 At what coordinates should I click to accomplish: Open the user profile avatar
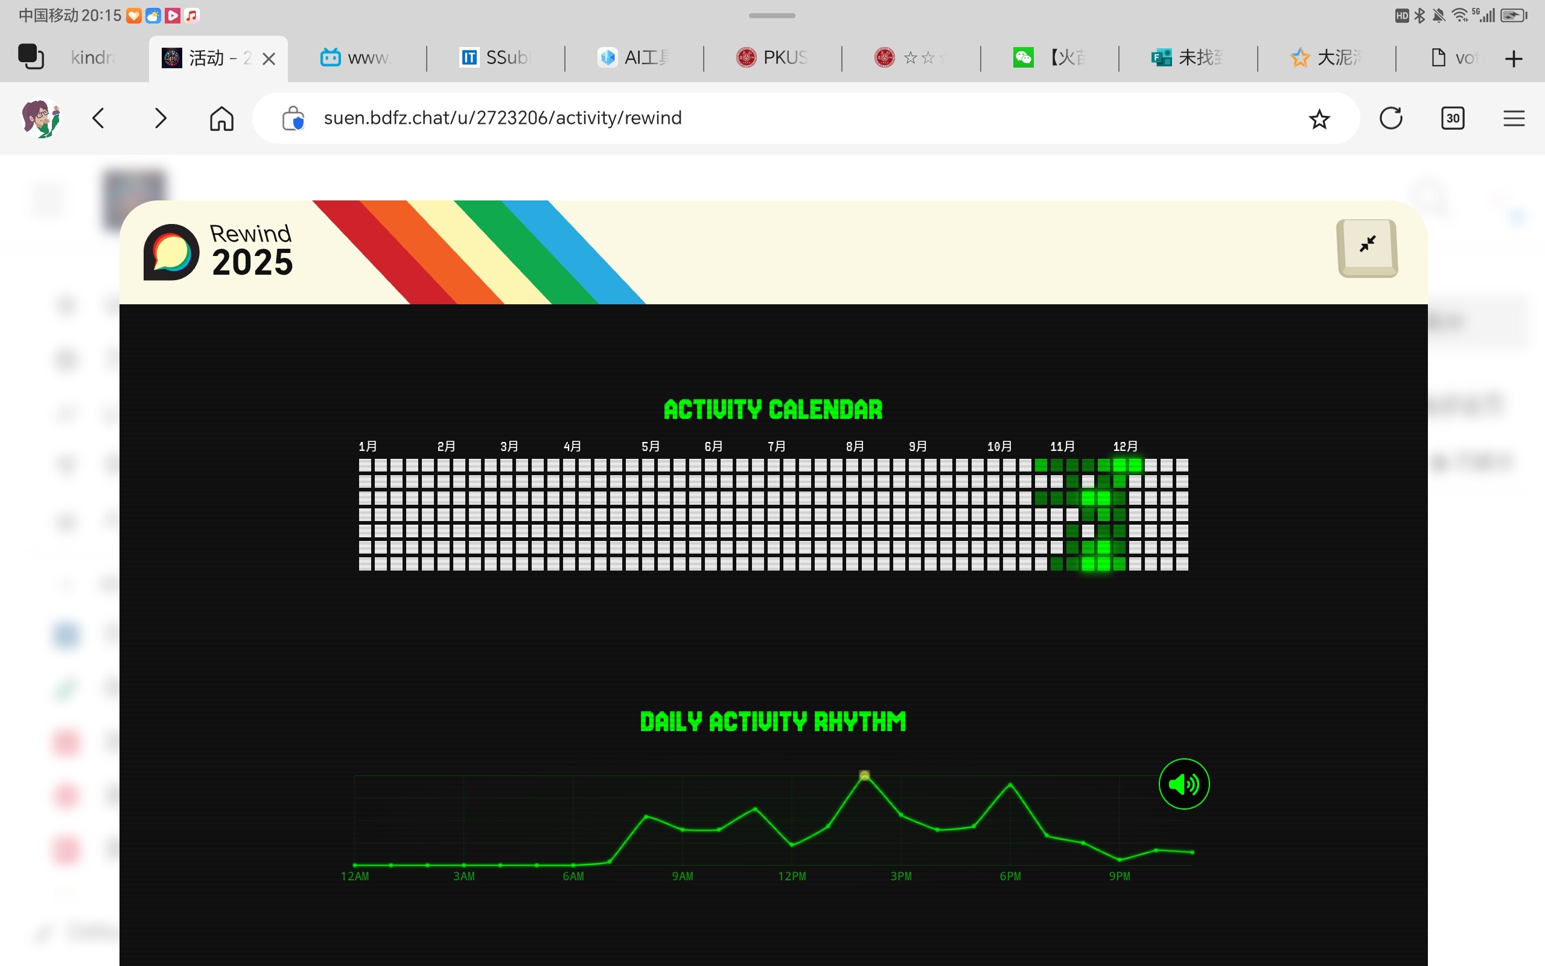pos(42,118)
